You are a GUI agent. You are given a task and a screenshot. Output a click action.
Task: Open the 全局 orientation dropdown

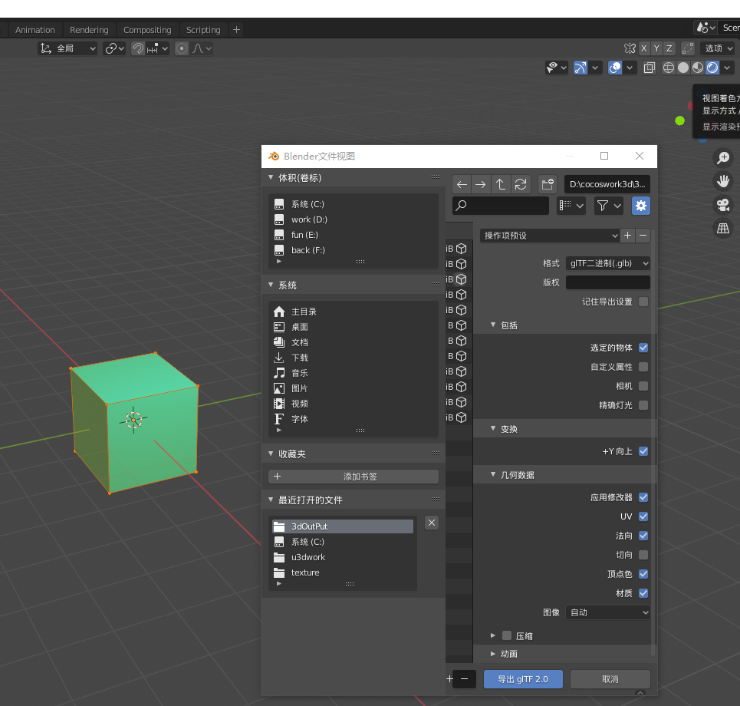[67, 48]
